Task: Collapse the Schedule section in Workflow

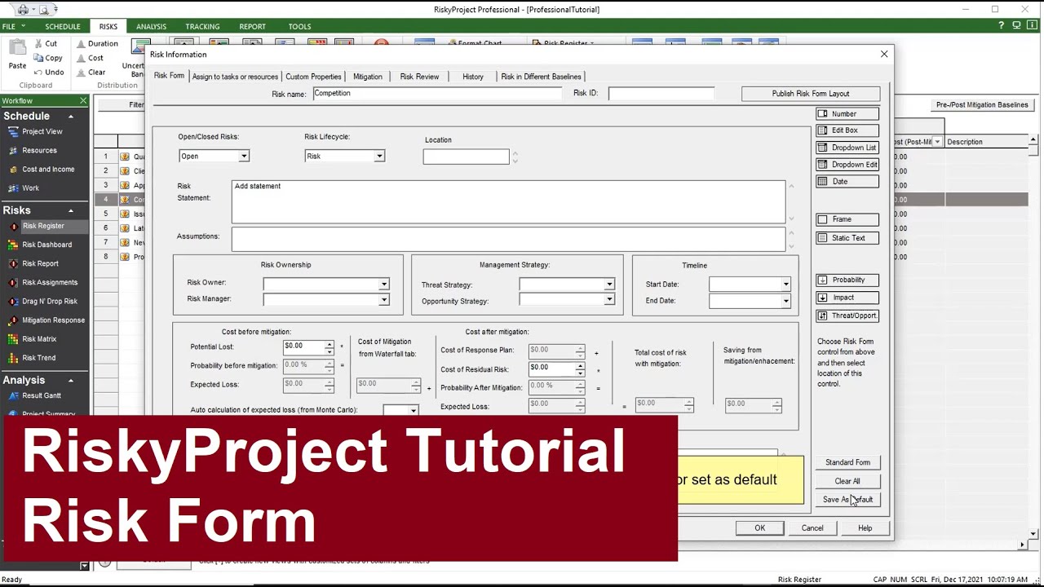Action: coord(70,117)
